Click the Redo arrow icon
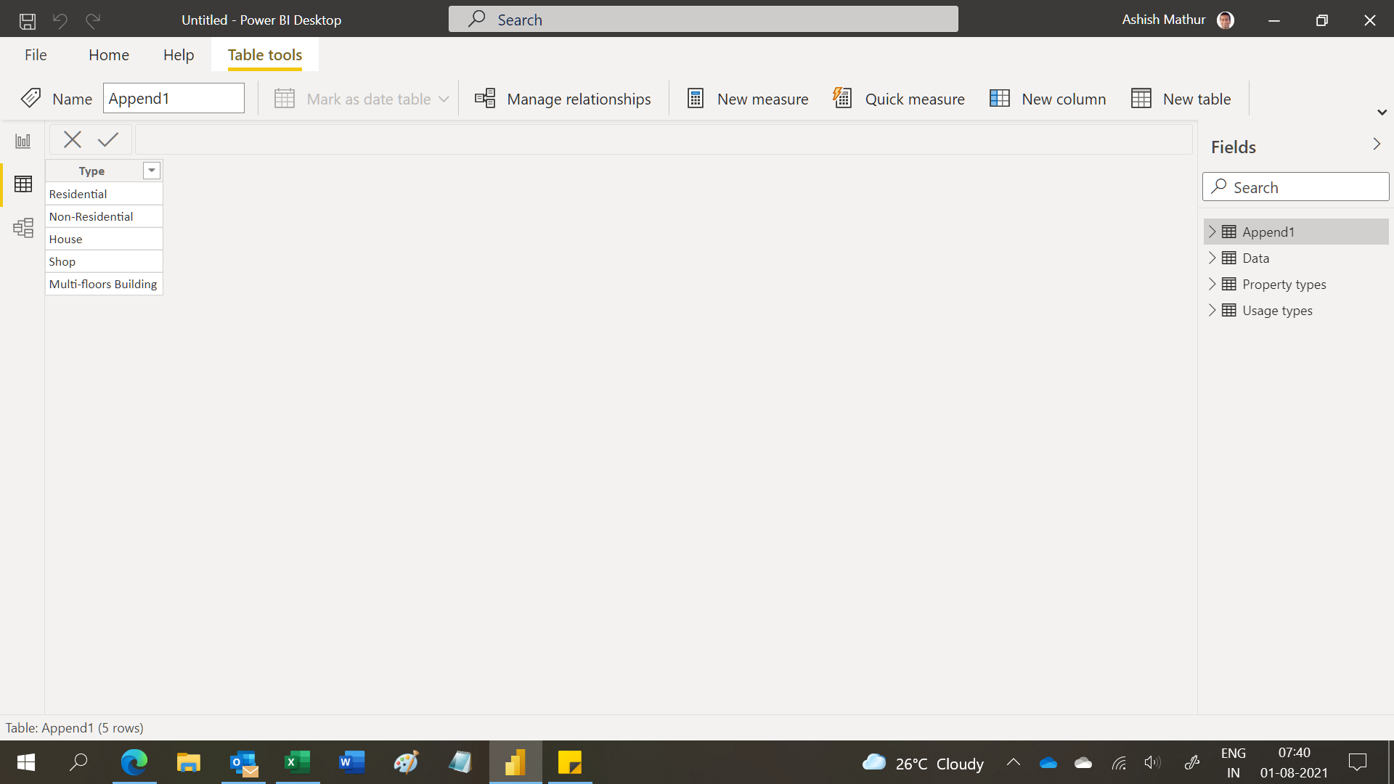 pos(93,20)
